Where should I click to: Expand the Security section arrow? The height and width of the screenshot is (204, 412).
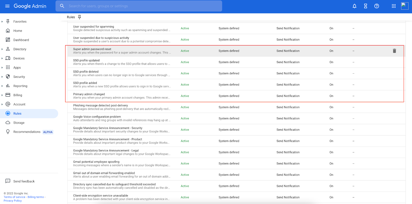(x=2, y=77)
